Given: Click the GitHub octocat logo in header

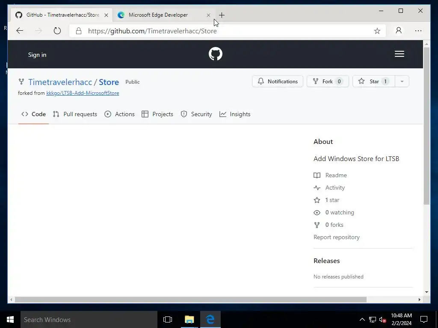Looking at the screenshot, I should [x=216, y=54].
